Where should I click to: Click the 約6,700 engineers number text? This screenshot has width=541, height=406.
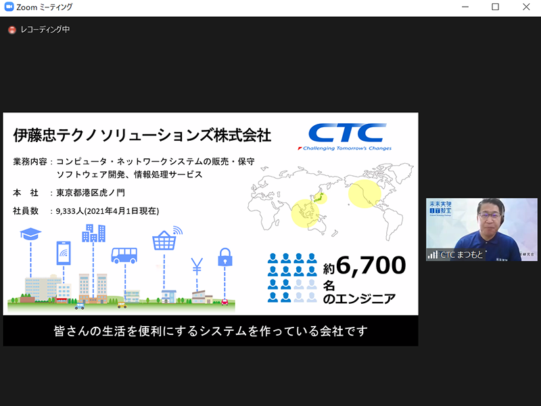365,266
